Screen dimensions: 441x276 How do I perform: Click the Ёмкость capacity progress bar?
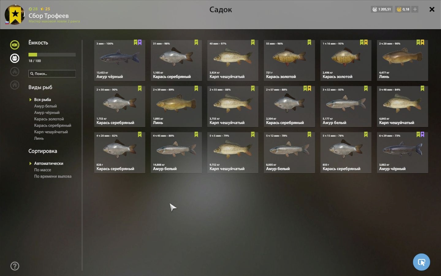tap(52, 55)
